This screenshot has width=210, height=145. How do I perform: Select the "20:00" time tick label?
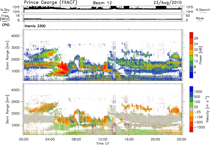click(155, 140)
